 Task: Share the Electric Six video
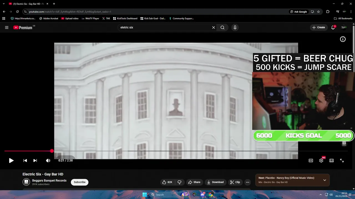[x=194, y=182]
